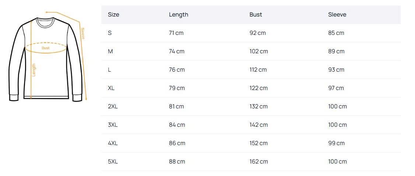Select the 3XL size row label
The width and height of the screenshot is (415, 176).
[112, 125]
